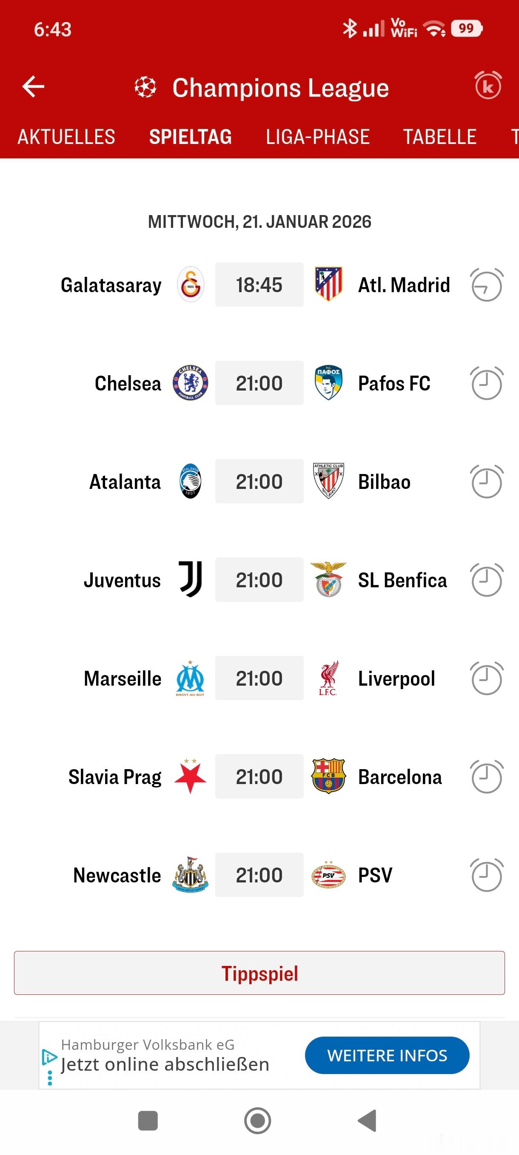The width and height of the screenshot is (519, 1155).
Task: Tap the Liverpool club crest
Action: coord(328,678)
